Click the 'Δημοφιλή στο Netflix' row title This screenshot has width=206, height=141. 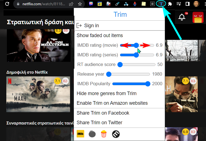[27, 72]
